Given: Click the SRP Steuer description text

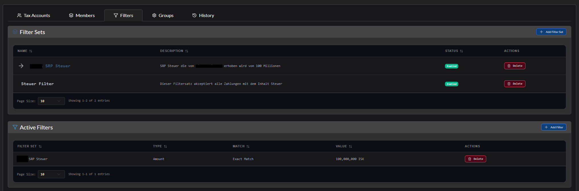Looking at the screenshot, I should 220,66.
